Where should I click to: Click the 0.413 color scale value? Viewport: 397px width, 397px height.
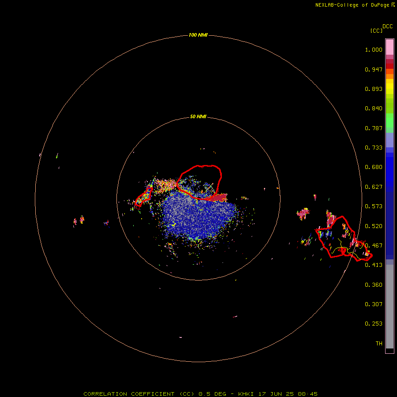[x=374, y=265]
